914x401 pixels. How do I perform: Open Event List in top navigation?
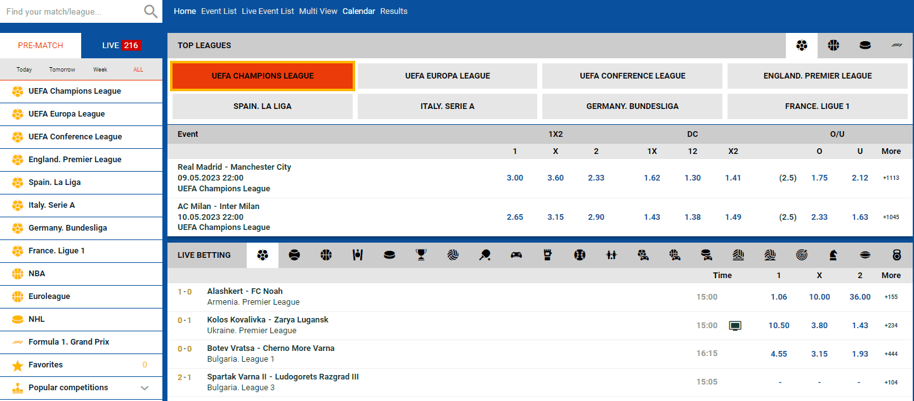(219, 11)
